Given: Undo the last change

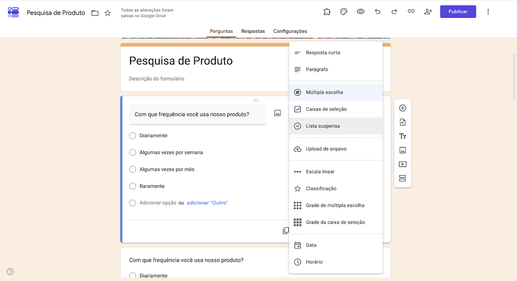Looking at the screenshot, I should click(378, 12).
